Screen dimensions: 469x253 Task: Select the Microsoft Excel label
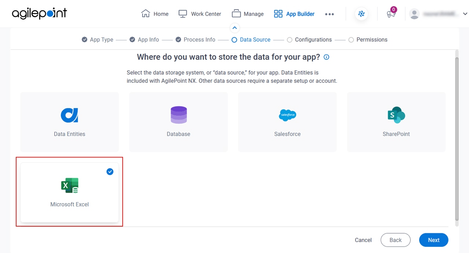[70, 204]
